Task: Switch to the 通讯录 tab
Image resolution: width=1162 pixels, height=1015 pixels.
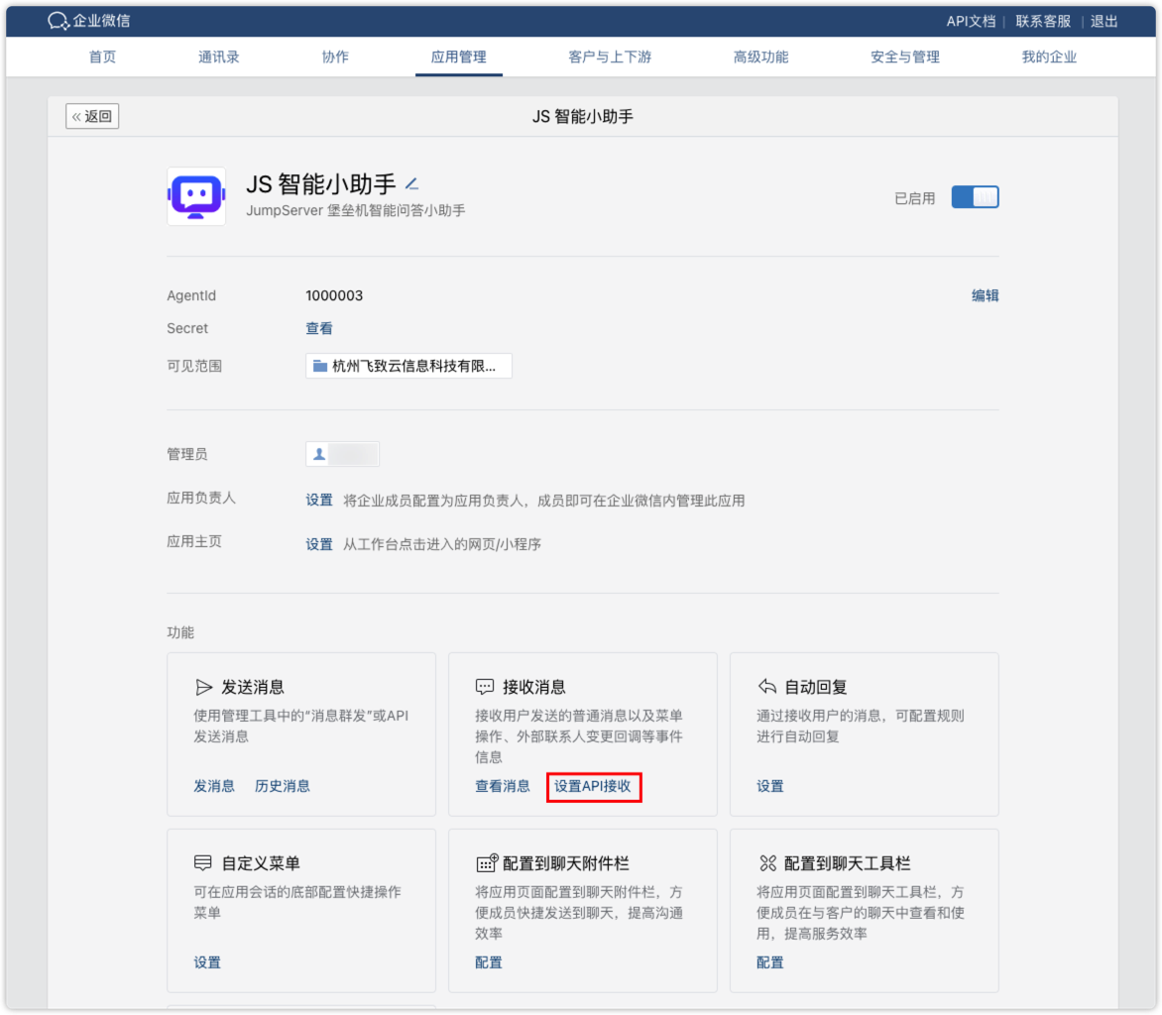Action: 219,56
